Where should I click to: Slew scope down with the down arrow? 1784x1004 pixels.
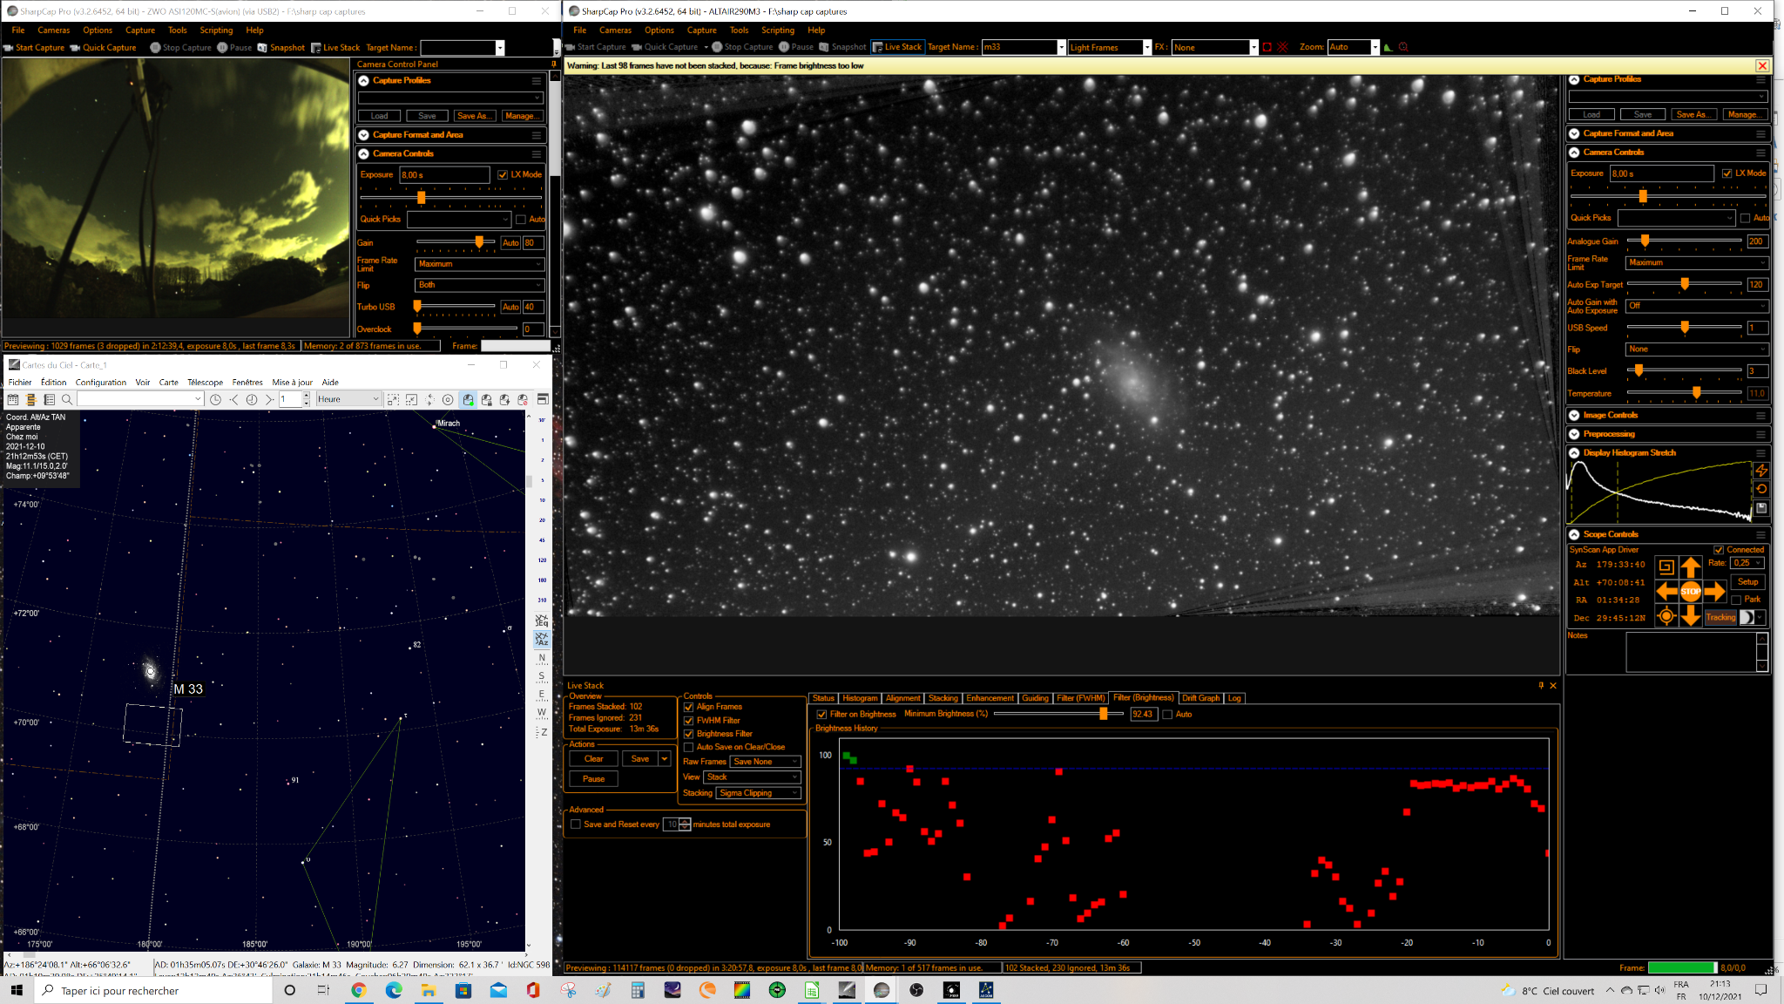click(1690, 616)
